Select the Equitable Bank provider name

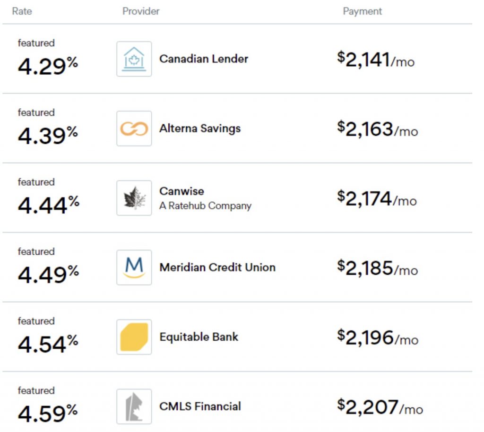click(x=199, y=337)
